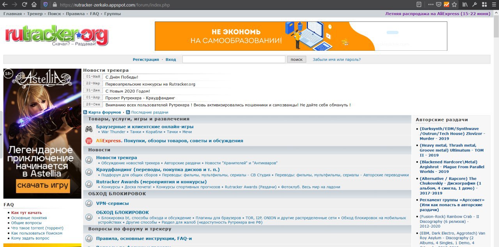The image size is (499, 247).
Task: Open Кому задать вопрос FAQ link
Action: pyautogui.click(x=30, y=238)
